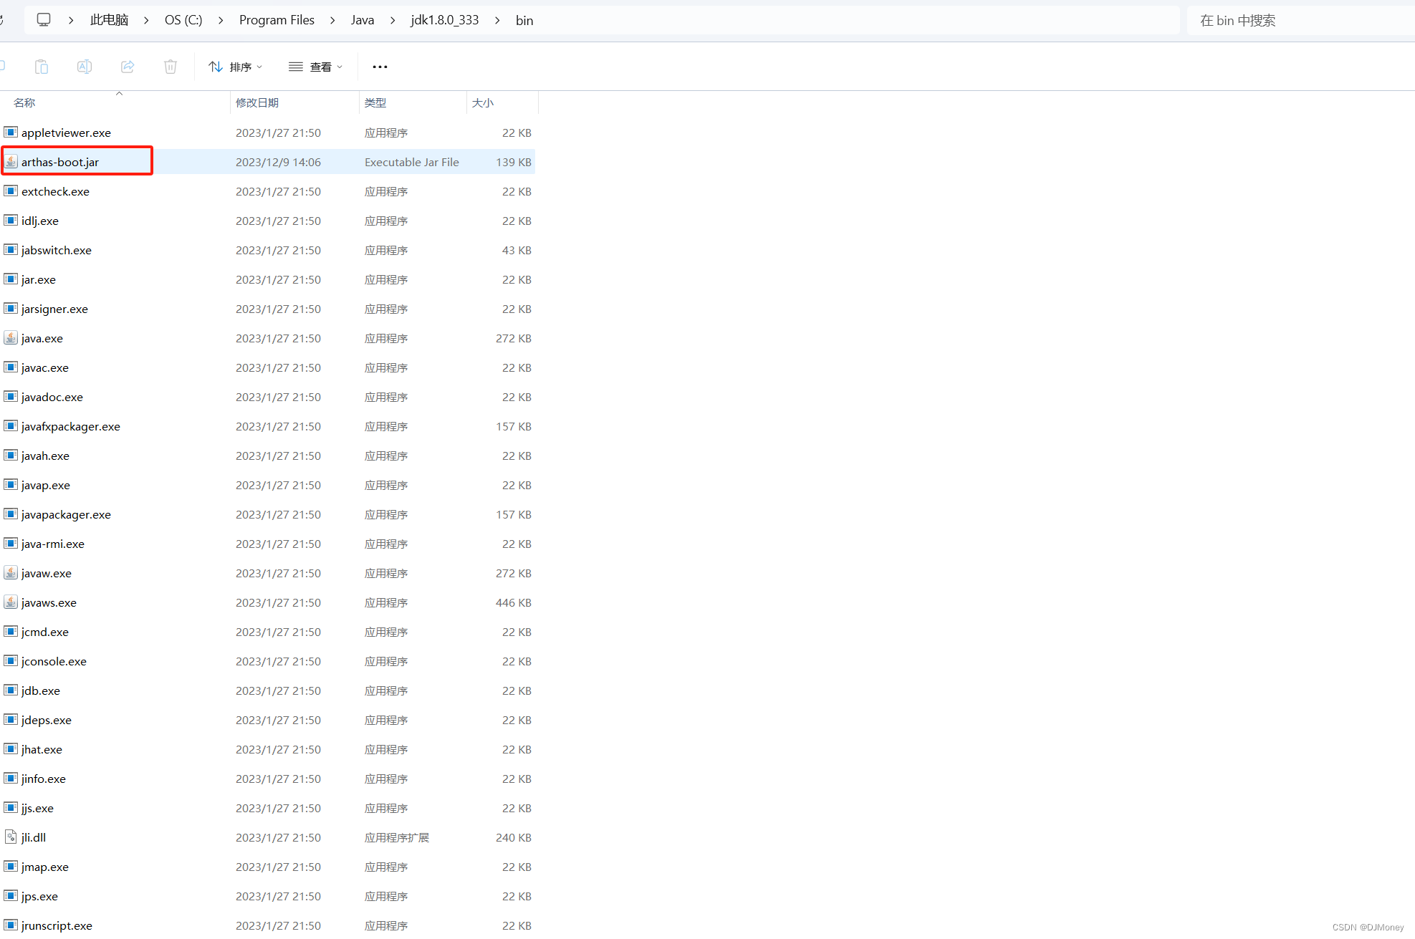This screenshot has height=939, width=1415.
Task: Select the jconsole.exe file row
Action: tap(54, 661)
